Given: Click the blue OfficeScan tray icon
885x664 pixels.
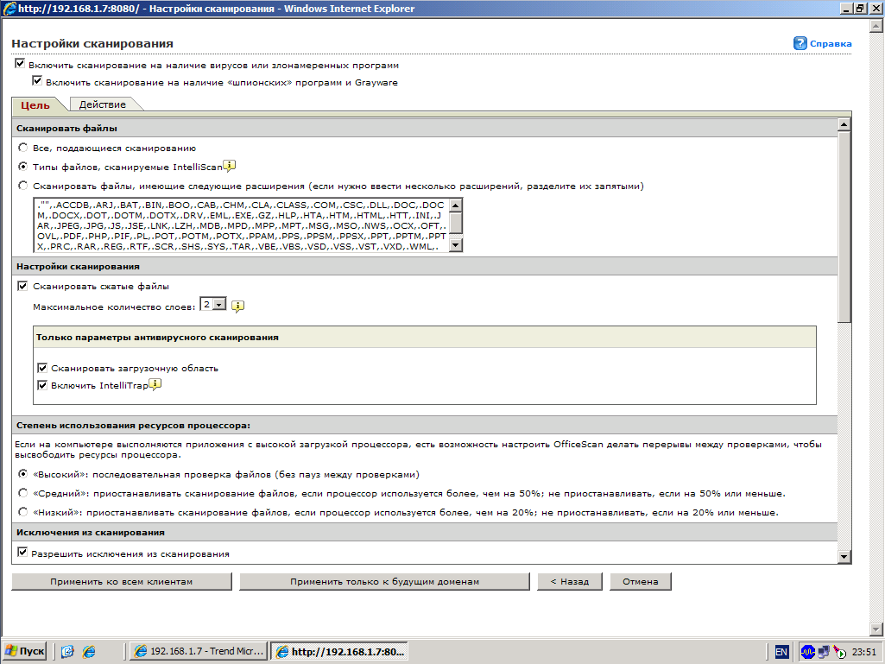Looking at the screenshot, I should point(807,652).
